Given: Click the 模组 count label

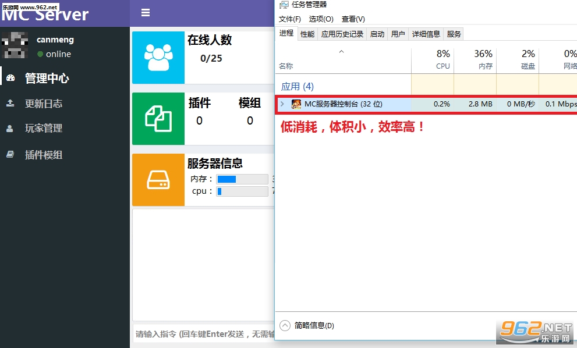Looking at the screenshot, I should [250, 103].
